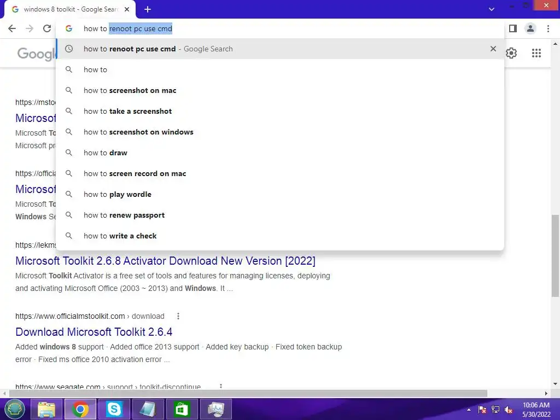This screenshot has width=560, height=420.
Task: Reload the page with the refresh icon
Action: tap(47, 28)
